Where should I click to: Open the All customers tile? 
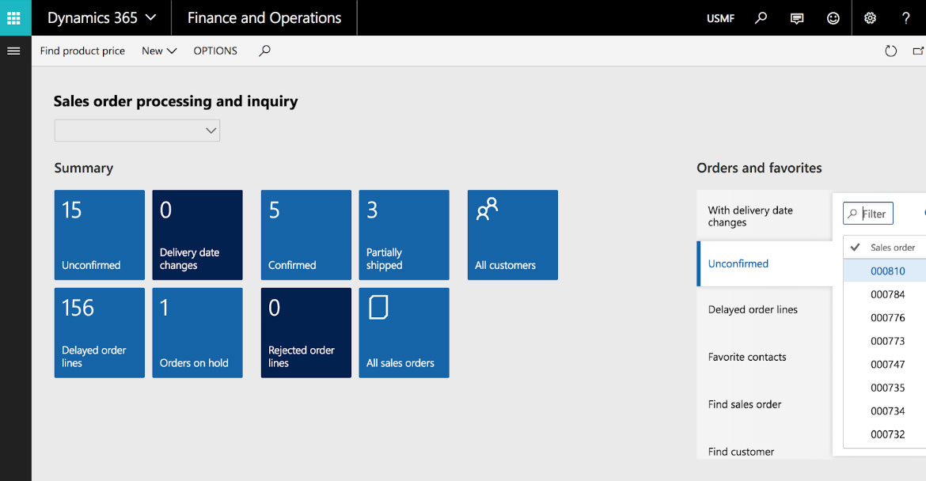coord(513,235)
